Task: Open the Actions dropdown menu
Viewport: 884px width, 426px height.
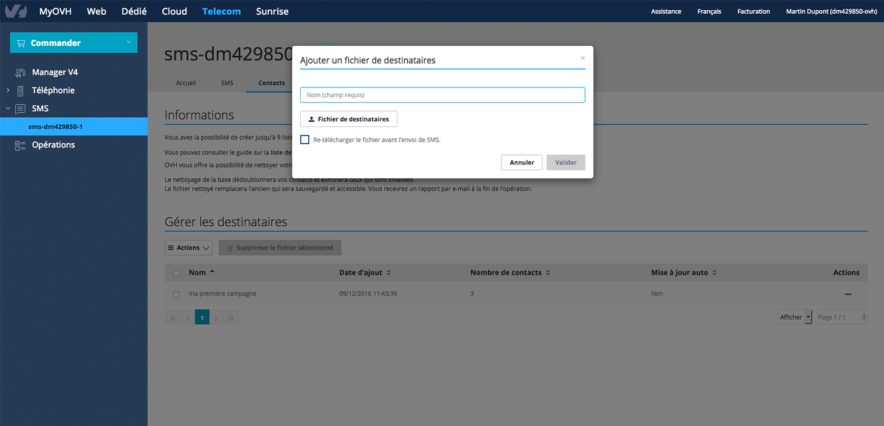Action: click(x=188, y=248)
